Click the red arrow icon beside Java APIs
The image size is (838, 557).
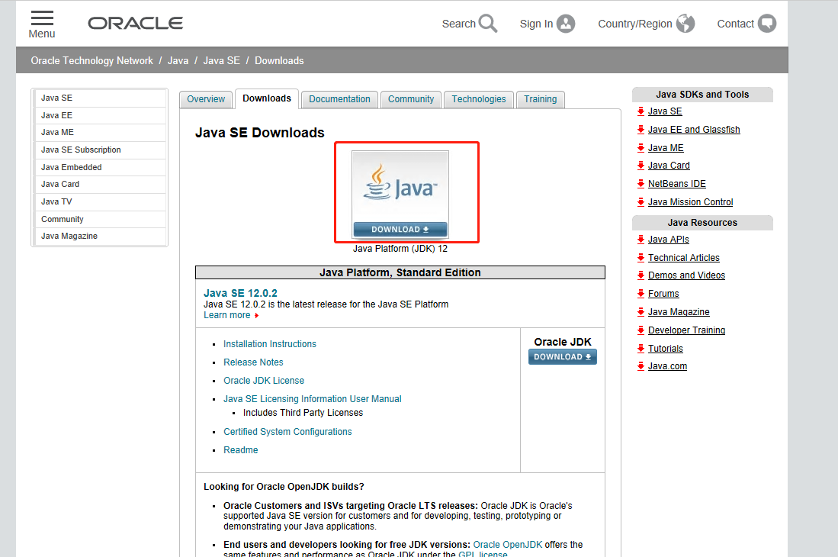click(x=641, y=240)
